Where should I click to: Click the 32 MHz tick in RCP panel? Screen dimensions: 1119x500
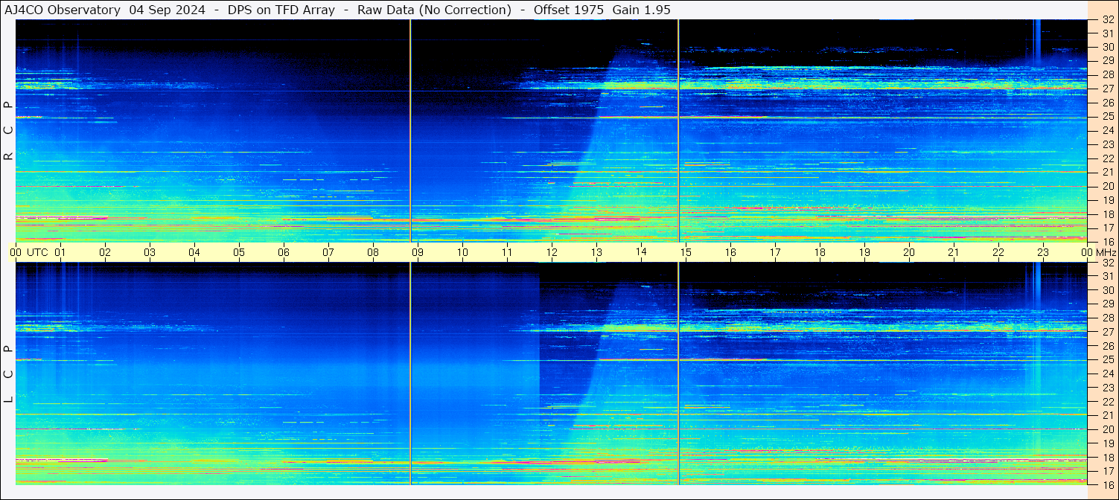pyautogui.click(x=1108, y=20)
